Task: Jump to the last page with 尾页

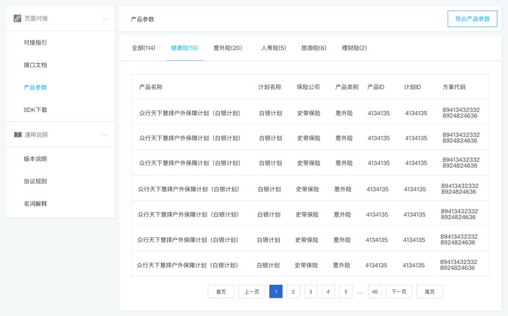Action: point(429,292)
